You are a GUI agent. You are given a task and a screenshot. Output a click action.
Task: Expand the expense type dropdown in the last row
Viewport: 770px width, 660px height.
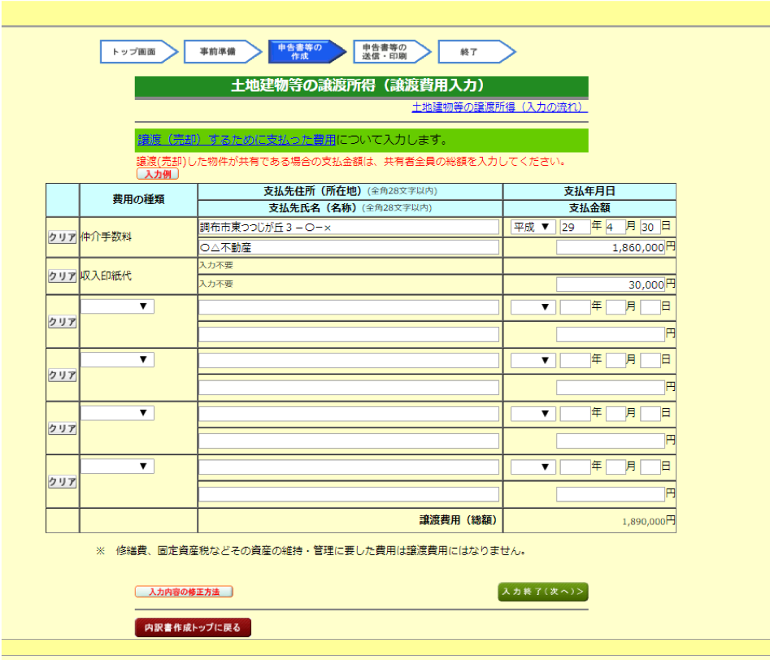click(x=116, y=466)
